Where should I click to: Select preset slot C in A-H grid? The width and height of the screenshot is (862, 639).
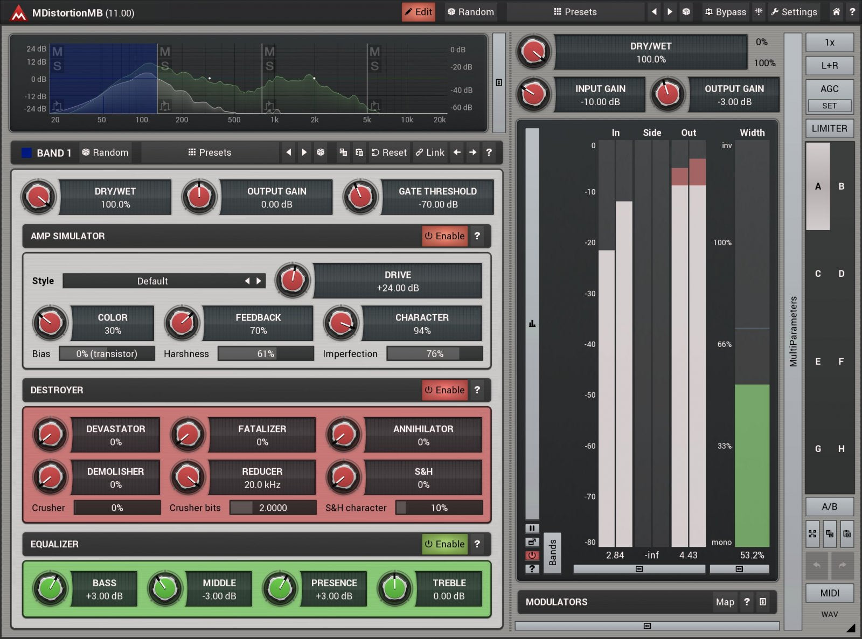[x=818, y=274]
